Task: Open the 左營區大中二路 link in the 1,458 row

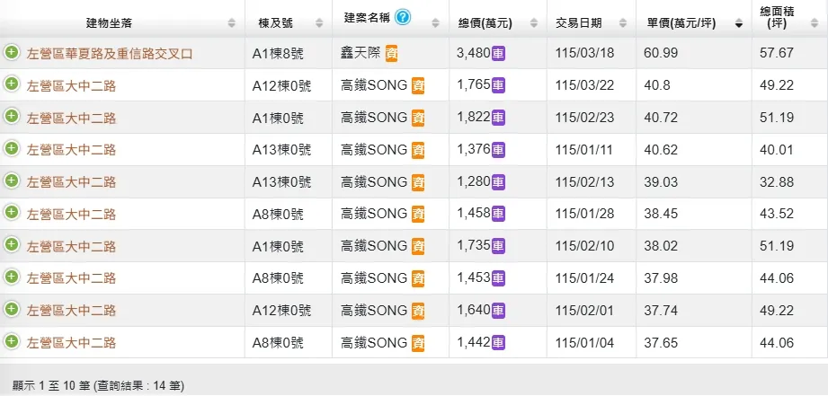Action: (x=71, y=215)
